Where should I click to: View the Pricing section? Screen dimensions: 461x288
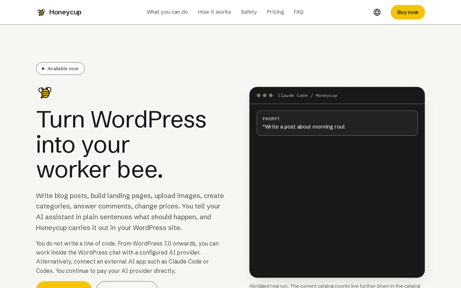coord(275,12)
